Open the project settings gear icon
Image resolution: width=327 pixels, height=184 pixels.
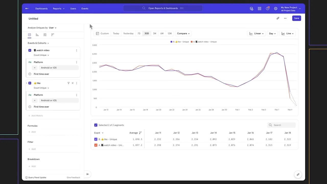276,8
